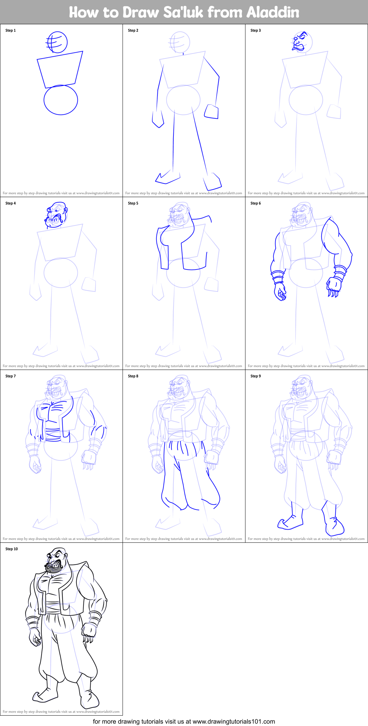Click the tutorials caption under Step 10
The height and width of the screenshot is (726, 368).
click(x=61, y=712)
